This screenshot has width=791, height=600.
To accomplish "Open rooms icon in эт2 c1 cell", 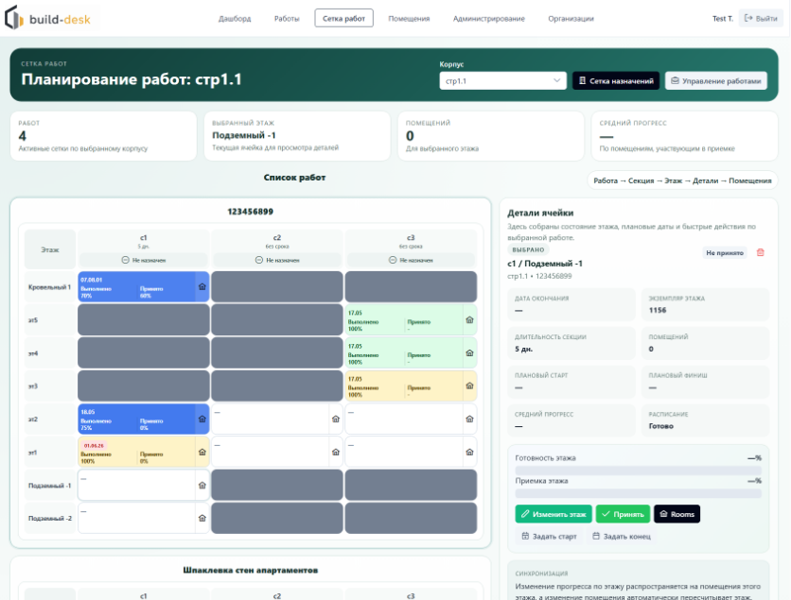I will [x=202, y=420].
